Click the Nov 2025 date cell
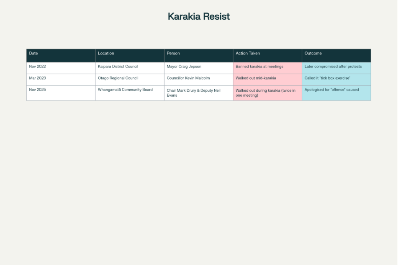The height and width of the screenshot is (265, 398). click(61, 93)
